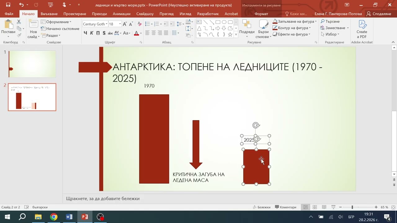The height and width of the screenshot is (223, 397).
Task: Open the Файл tab
Action: pyautogui.click(x=9, y=14)
